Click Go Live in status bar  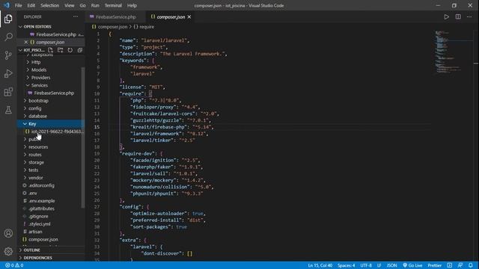[x=412, y=265]
